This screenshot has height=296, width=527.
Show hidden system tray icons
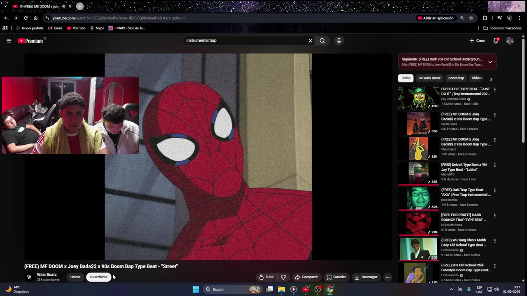click(x=451, y=289)
